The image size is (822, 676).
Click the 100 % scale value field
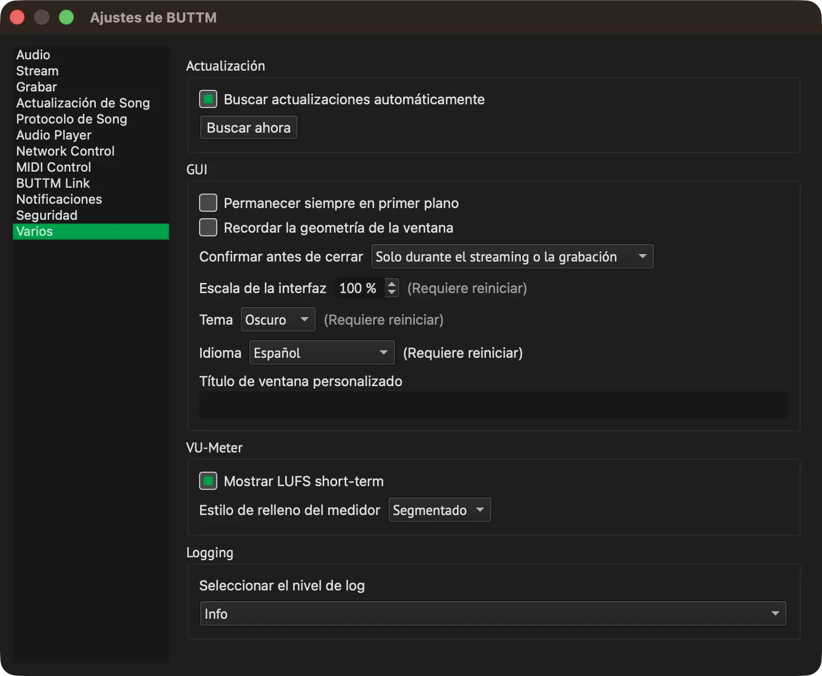pyautogui.click(x=359, y=288)
